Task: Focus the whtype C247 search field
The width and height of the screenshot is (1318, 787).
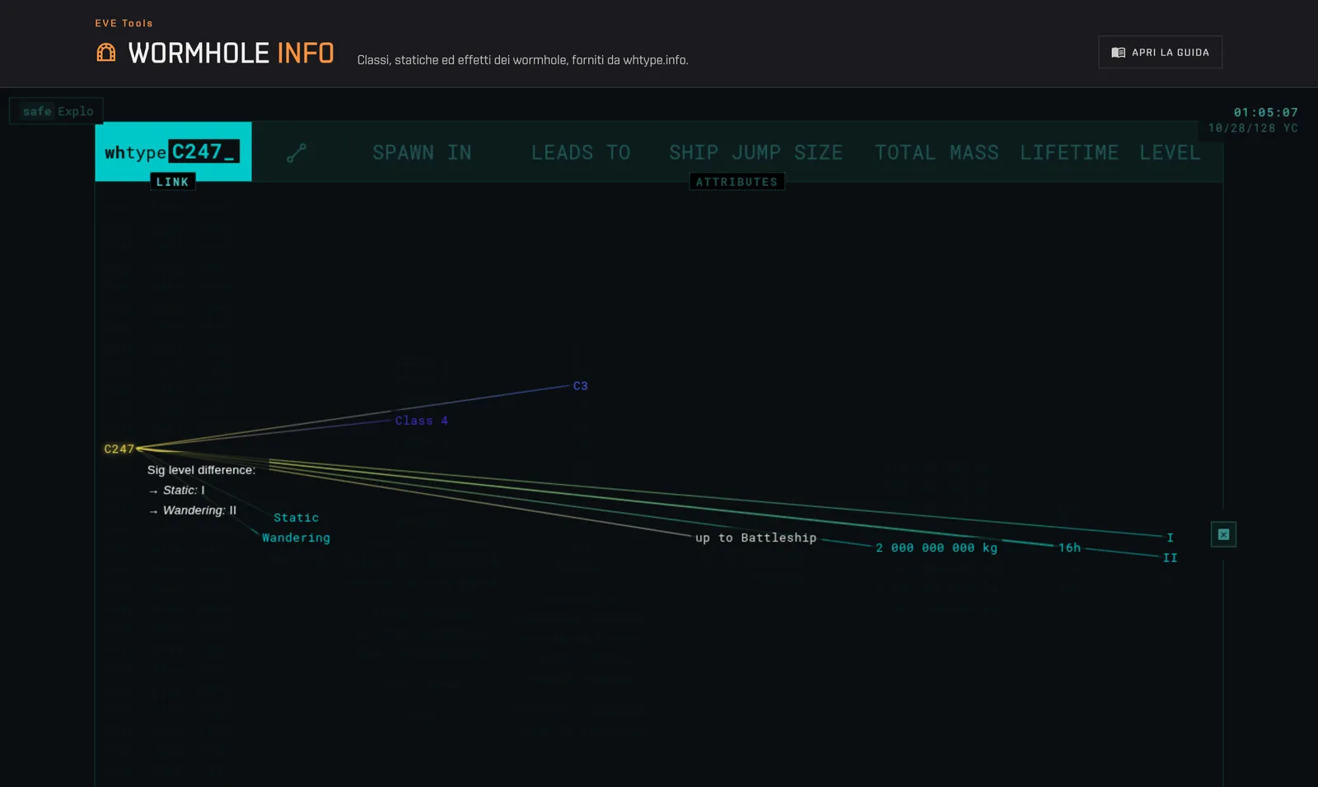Action: point(173,151)
